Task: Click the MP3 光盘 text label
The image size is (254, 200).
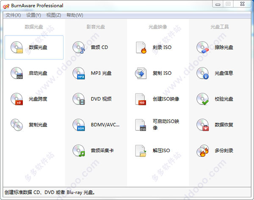Action: click(101, 73)
